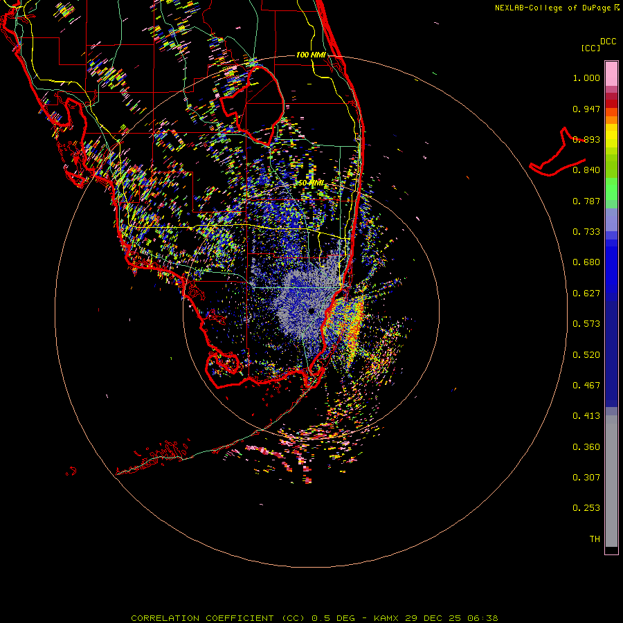The image size is (623, 623).
Task: Select the 0.840 legend value
Action: (x=586, y=170)
